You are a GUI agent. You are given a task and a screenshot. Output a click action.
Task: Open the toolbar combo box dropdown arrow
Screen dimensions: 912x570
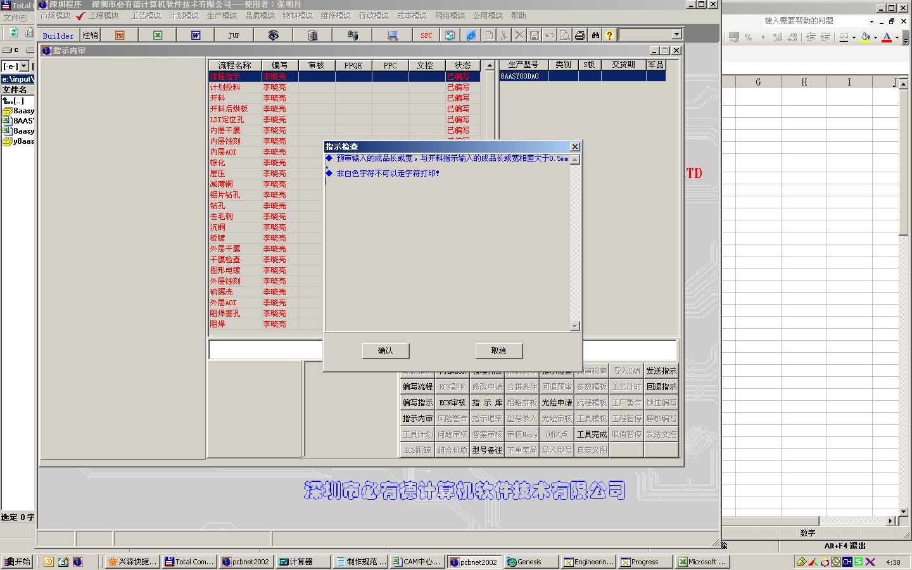[676, 34]
